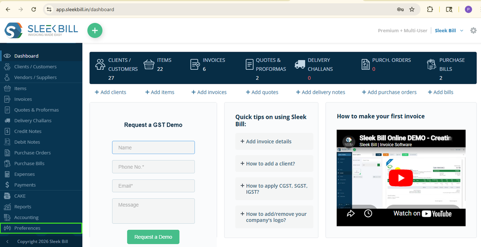View site information icon in address bar
Viewport: 481px width, 247px height.
49,9
